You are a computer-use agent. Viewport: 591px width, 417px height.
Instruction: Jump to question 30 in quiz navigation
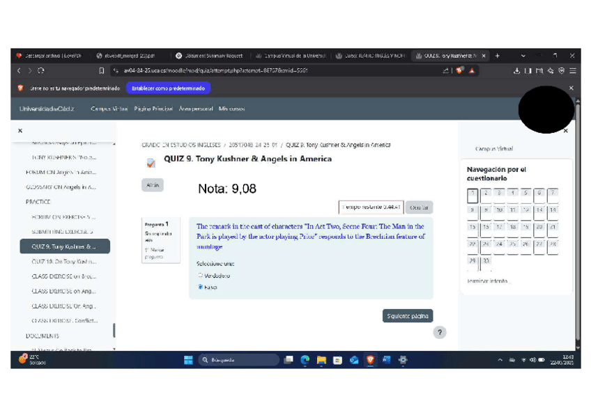[486, 261]
